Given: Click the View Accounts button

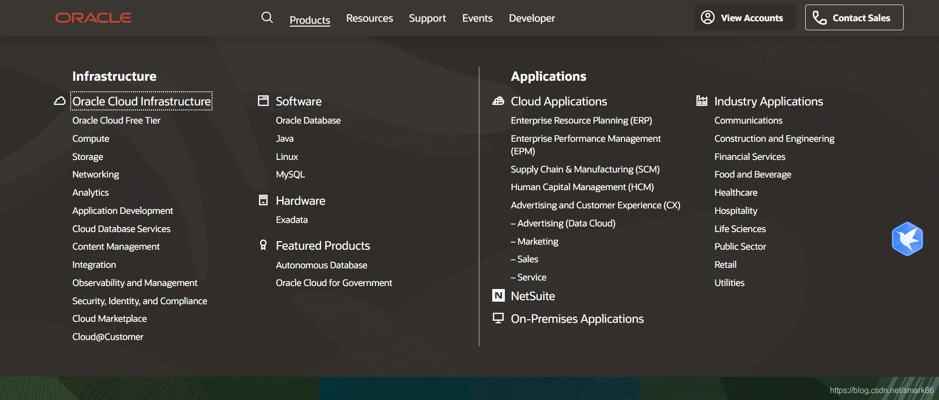Looking at the screenshot, I should pos(745,18).
